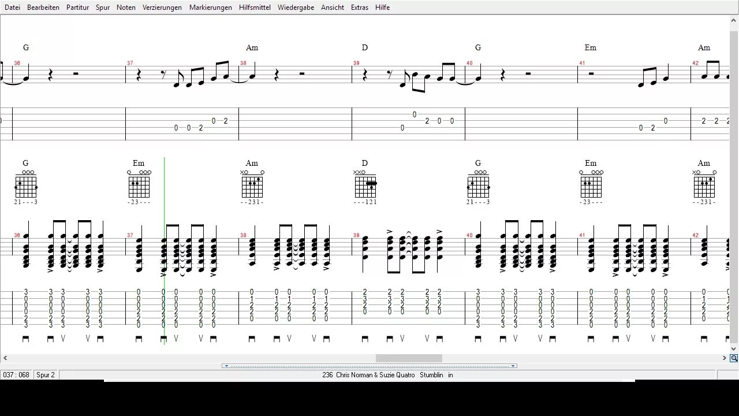
Task: Open the Markierungen menu
Action: 211,8
